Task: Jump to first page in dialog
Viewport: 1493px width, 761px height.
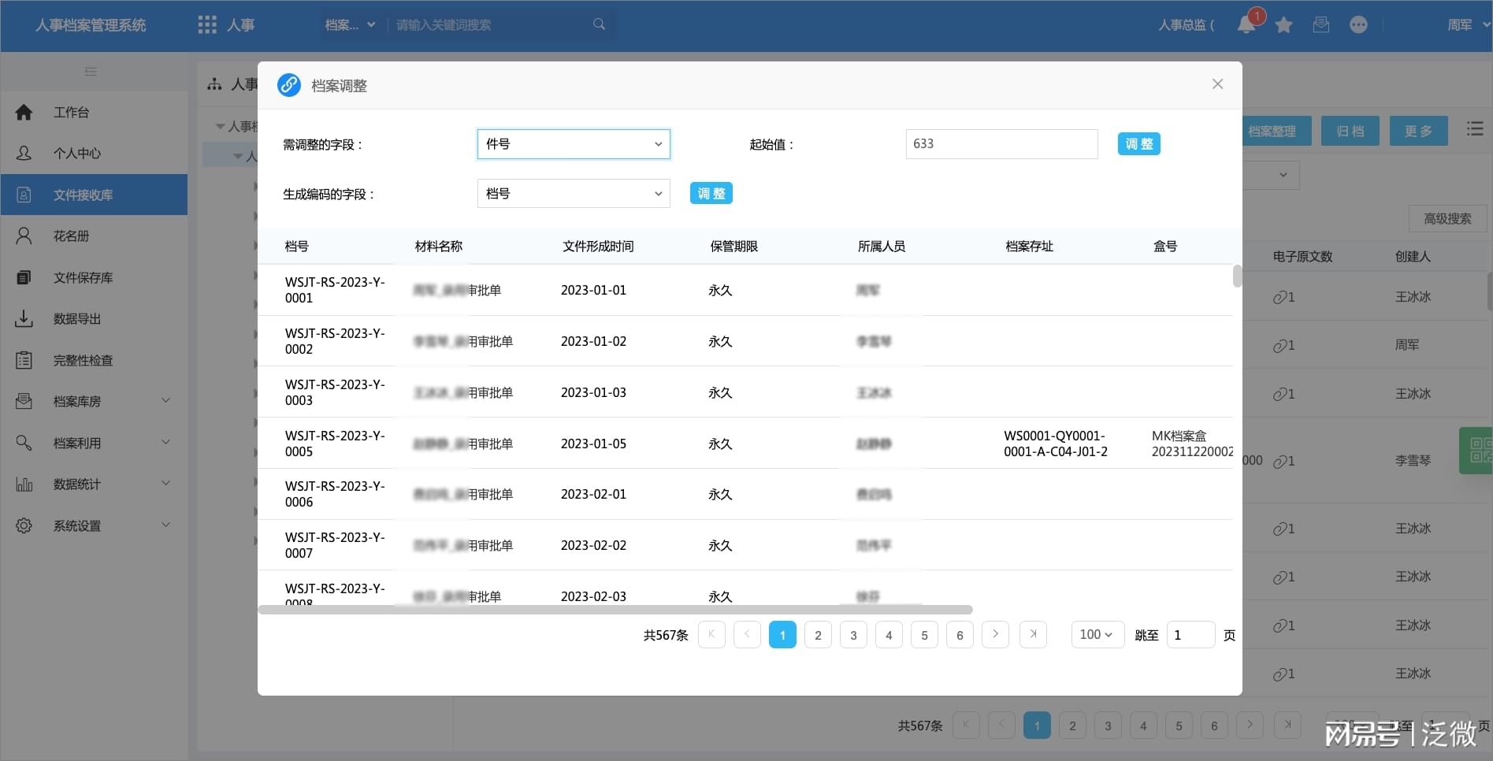Action: coord(711,634)
